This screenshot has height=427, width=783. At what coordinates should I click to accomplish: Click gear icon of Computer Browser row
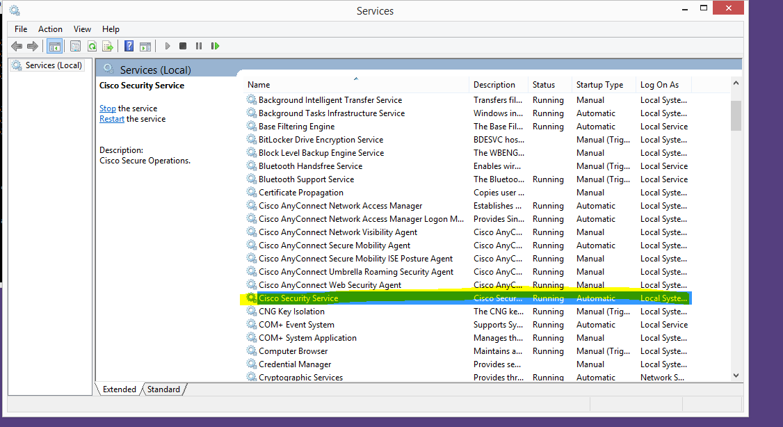252,351
